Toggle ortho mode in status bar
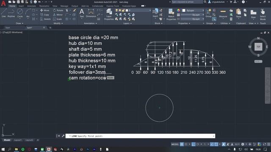Image resolution: width=271 pixels, height=152 pixels. 194,144
